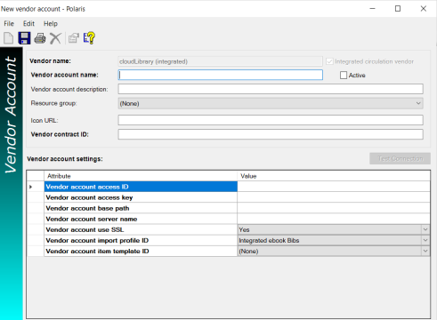This screenshot has width=437, height=320.
Task: Toggle Integrated circulation vendor checkbox
Action: tap(329, 61)
